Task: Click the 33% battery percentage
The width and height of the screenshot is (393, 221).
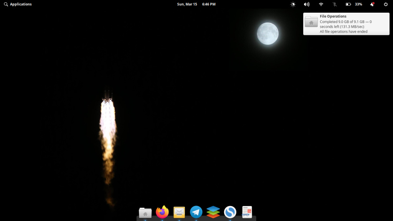Action: pos(358,4)
